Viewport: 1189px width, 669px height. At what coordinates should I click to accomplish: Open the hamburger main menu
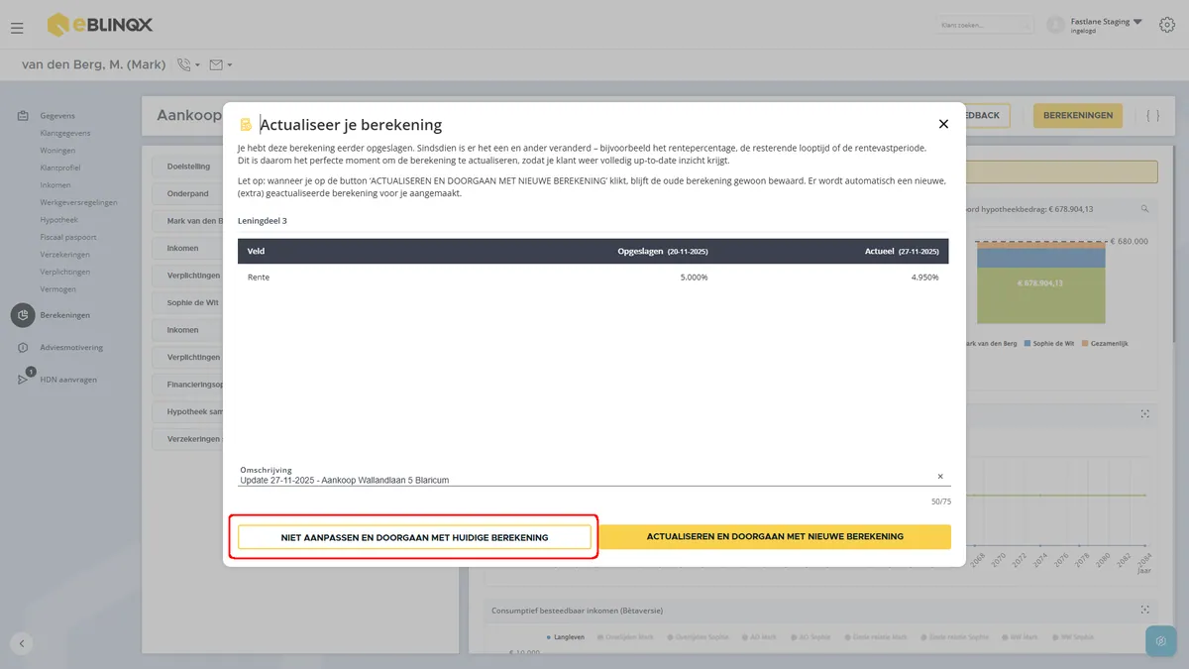[x=17, y=28]
